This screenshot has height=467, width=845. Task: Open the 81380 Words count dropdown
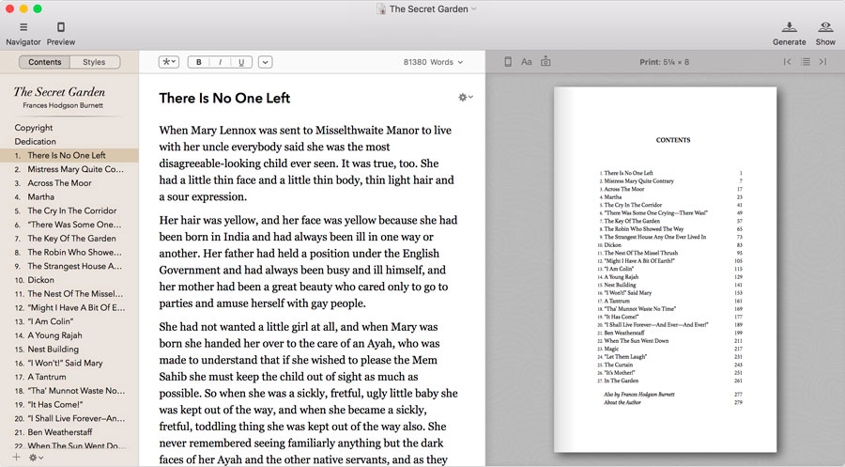[x=433, y=62]
